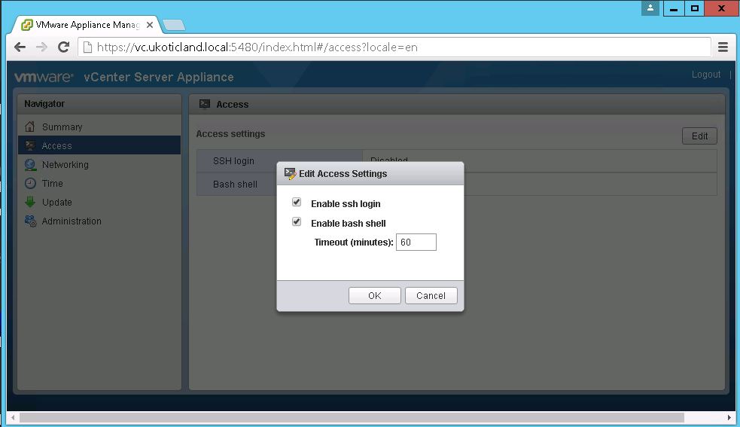Viewport: 740px width, 427px height.
Task: Click the vmware logo
Action: point(44,77)
